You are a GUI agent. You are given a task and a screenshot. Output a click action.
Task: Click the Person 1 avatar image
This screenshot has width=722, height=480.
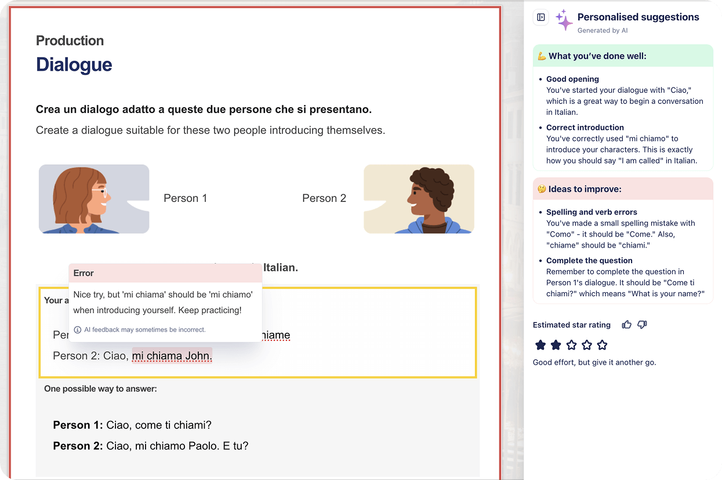94,199
